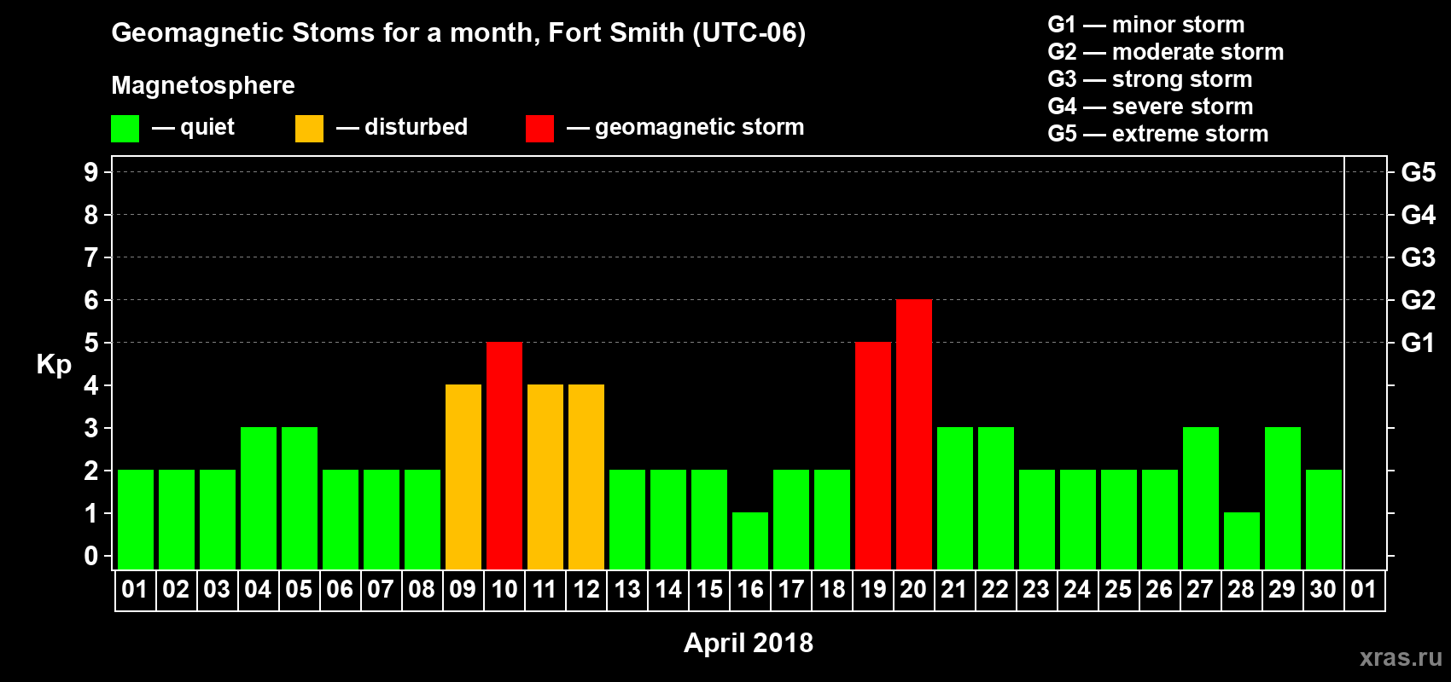
Task: Select the orange bar for April 11
Action: tap(545, 477)
